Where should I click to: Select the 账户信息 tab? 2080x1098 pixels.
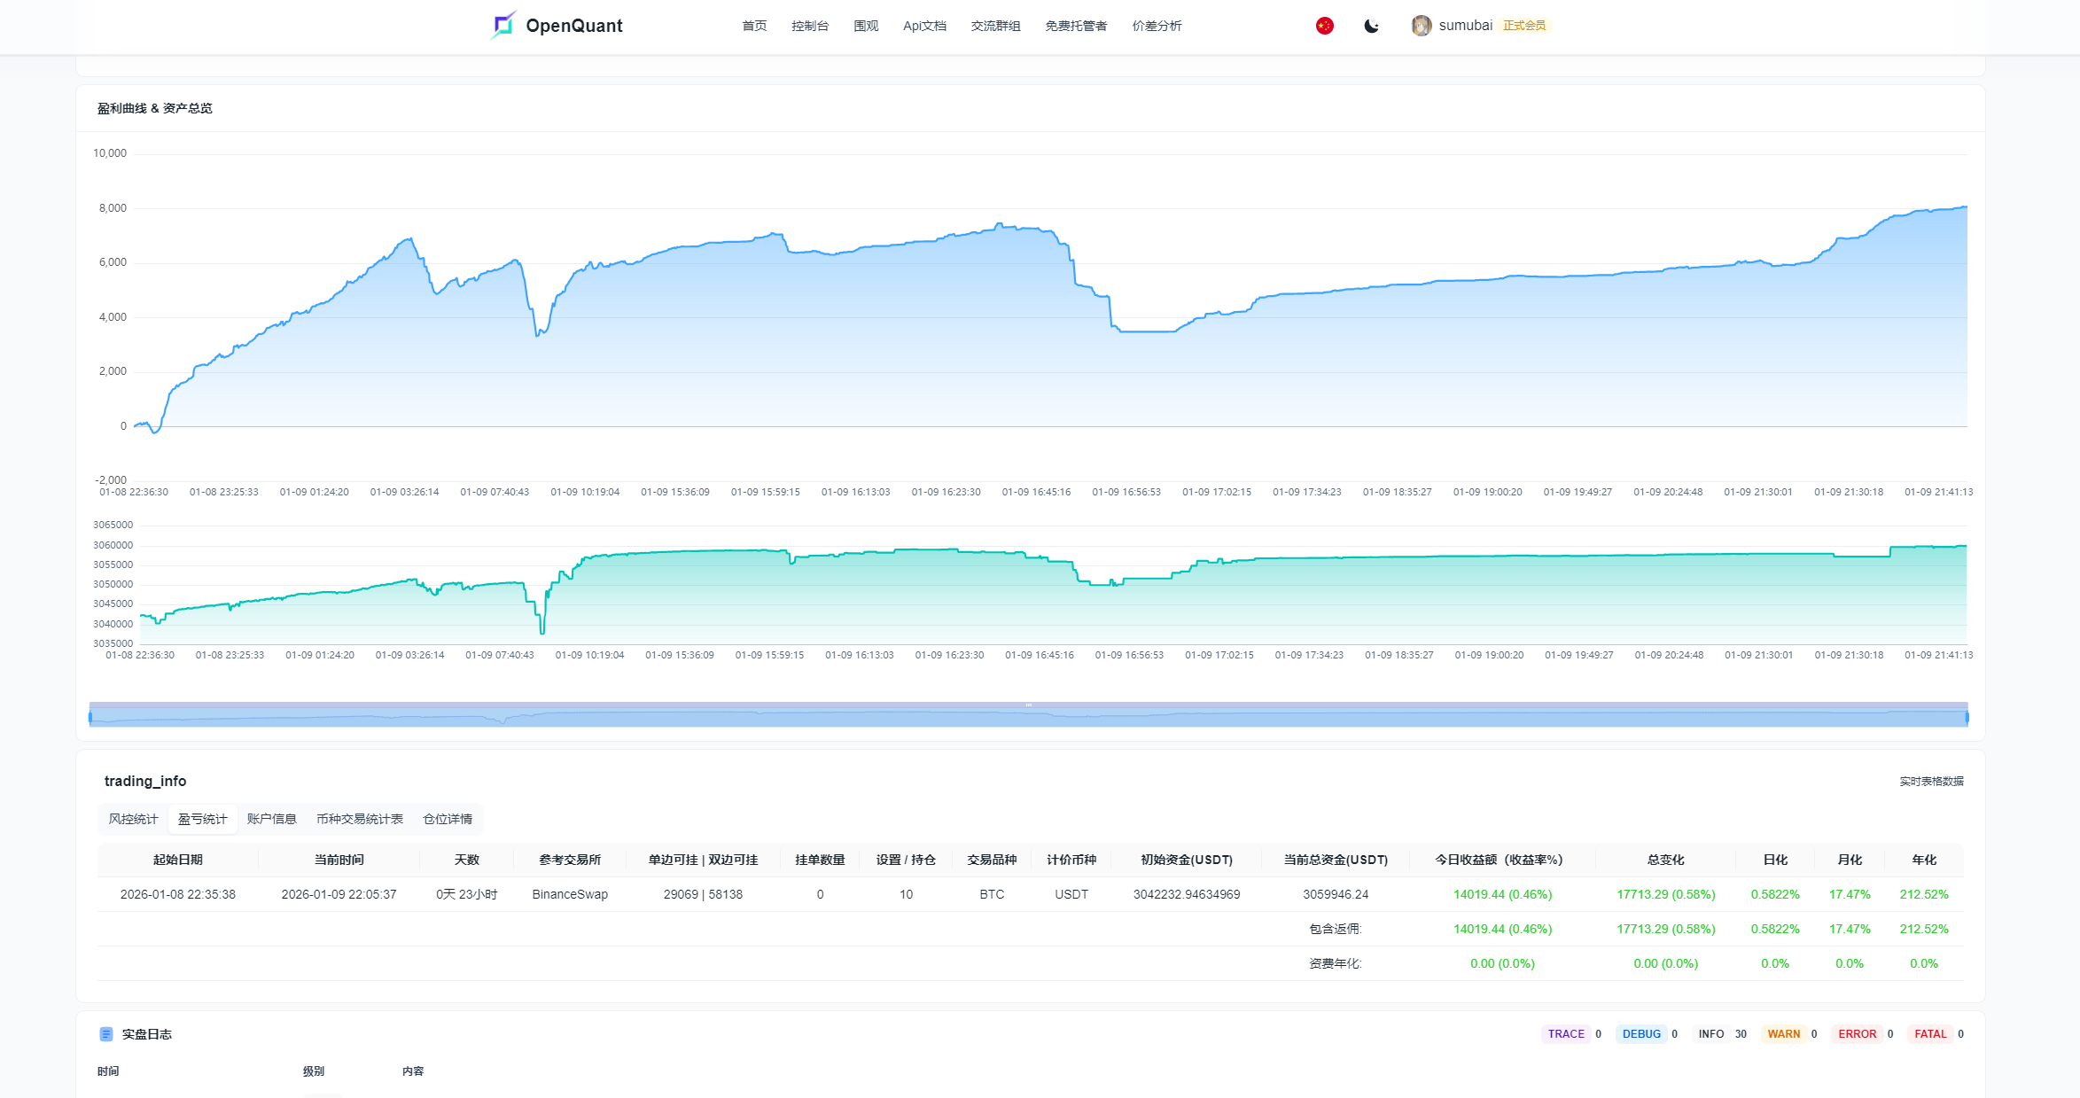point(271,819)
